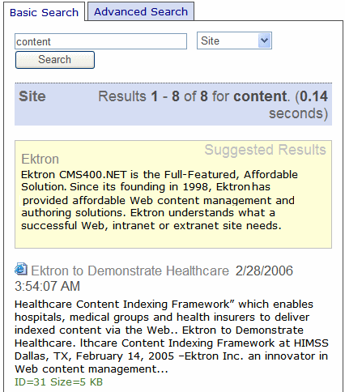345x392 pixels.
Task: Switch to the Advanced Search tab
Action: coord(141,11)
